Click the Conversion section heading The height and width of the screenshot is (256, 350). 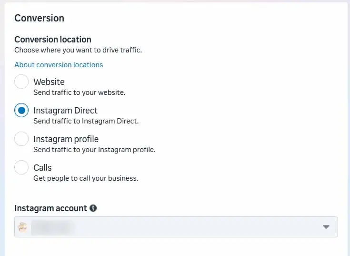click(x=39, y=18)
